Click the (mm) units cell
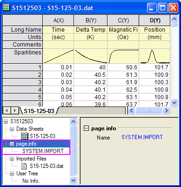Screen dimensions: 181x187 (x=154, y=37)
